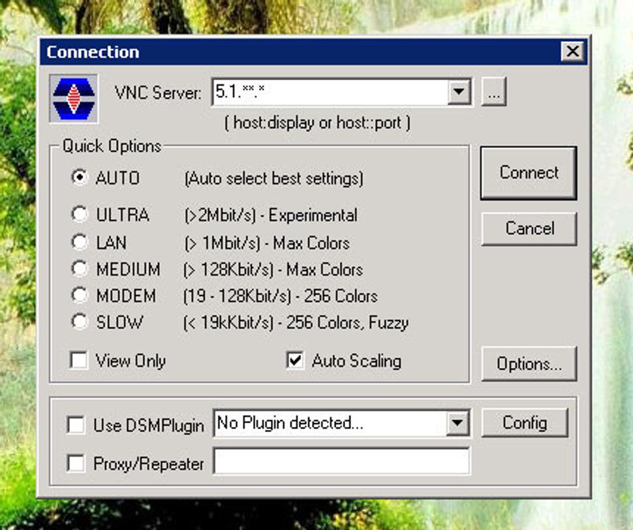This screenshot has height=530, width=633.
Task: Click the "VNC Server:" label
Action: pyautogui.click(x=158, y=93)
